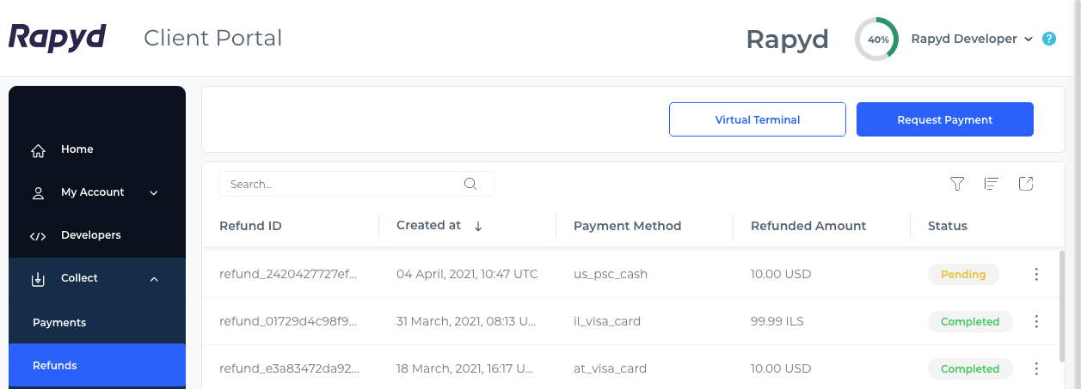Open three-dot menu for il_visa_card refund
This screenshot has width=1081, height=389.
pos(1036,322)
